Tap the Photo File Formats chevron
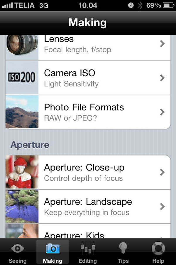 pos(162,112)
